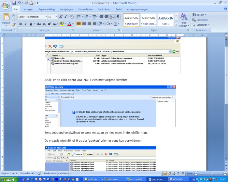Toggle underline formatting
Image resolution: width=228 pixels, height=182 pixels.
click(x=31, y=24)
